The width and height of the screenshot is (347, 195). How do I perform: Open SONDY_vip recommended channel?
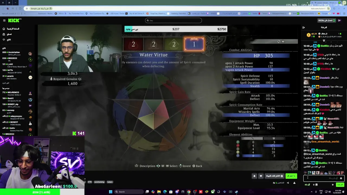pos(17,105)
